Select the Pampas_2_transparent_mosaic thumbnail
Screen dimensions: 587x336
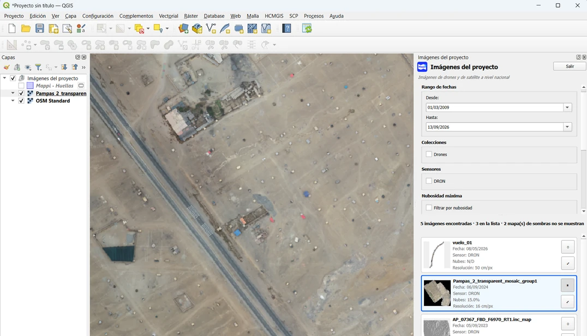pyautogui.click(x=437, y=293)
